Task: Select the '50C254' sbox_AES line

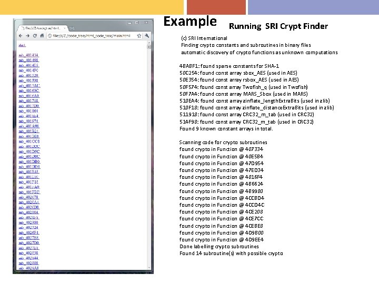Action: click(x=238, y=73)
